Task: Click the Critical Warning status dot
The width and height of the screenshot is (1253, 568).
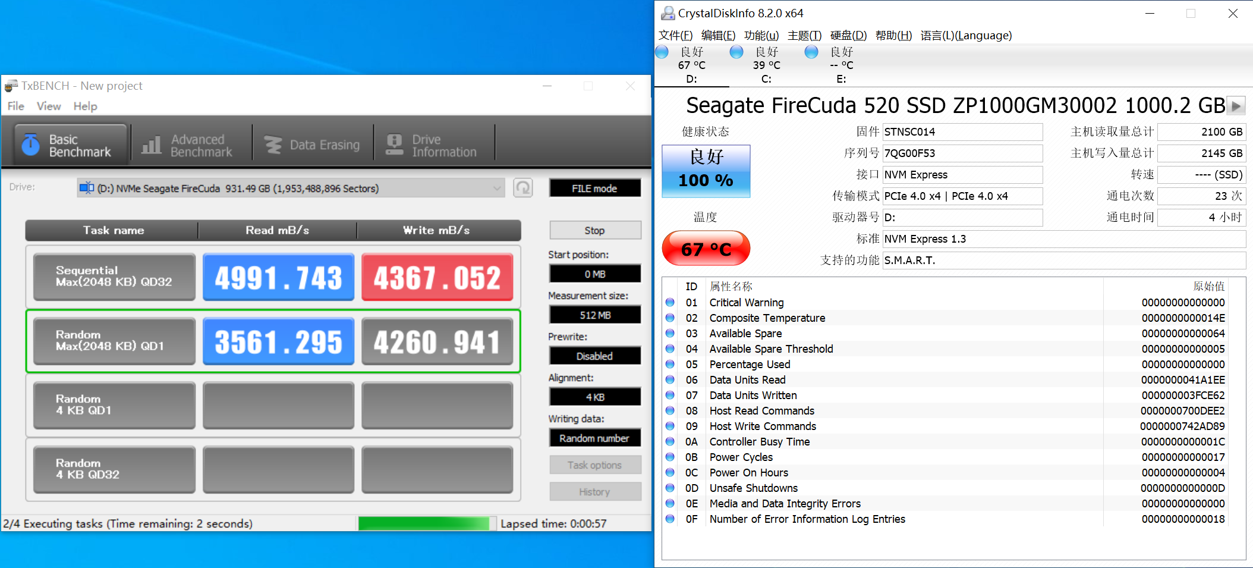Action: tap(670, 302)
